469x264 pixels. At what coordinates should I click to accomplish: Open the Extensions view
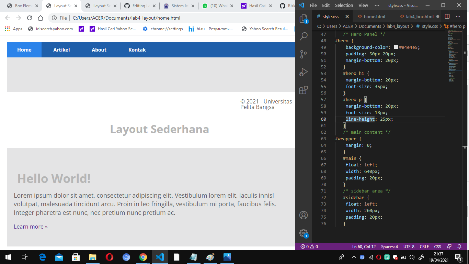(x=303, y=90)
